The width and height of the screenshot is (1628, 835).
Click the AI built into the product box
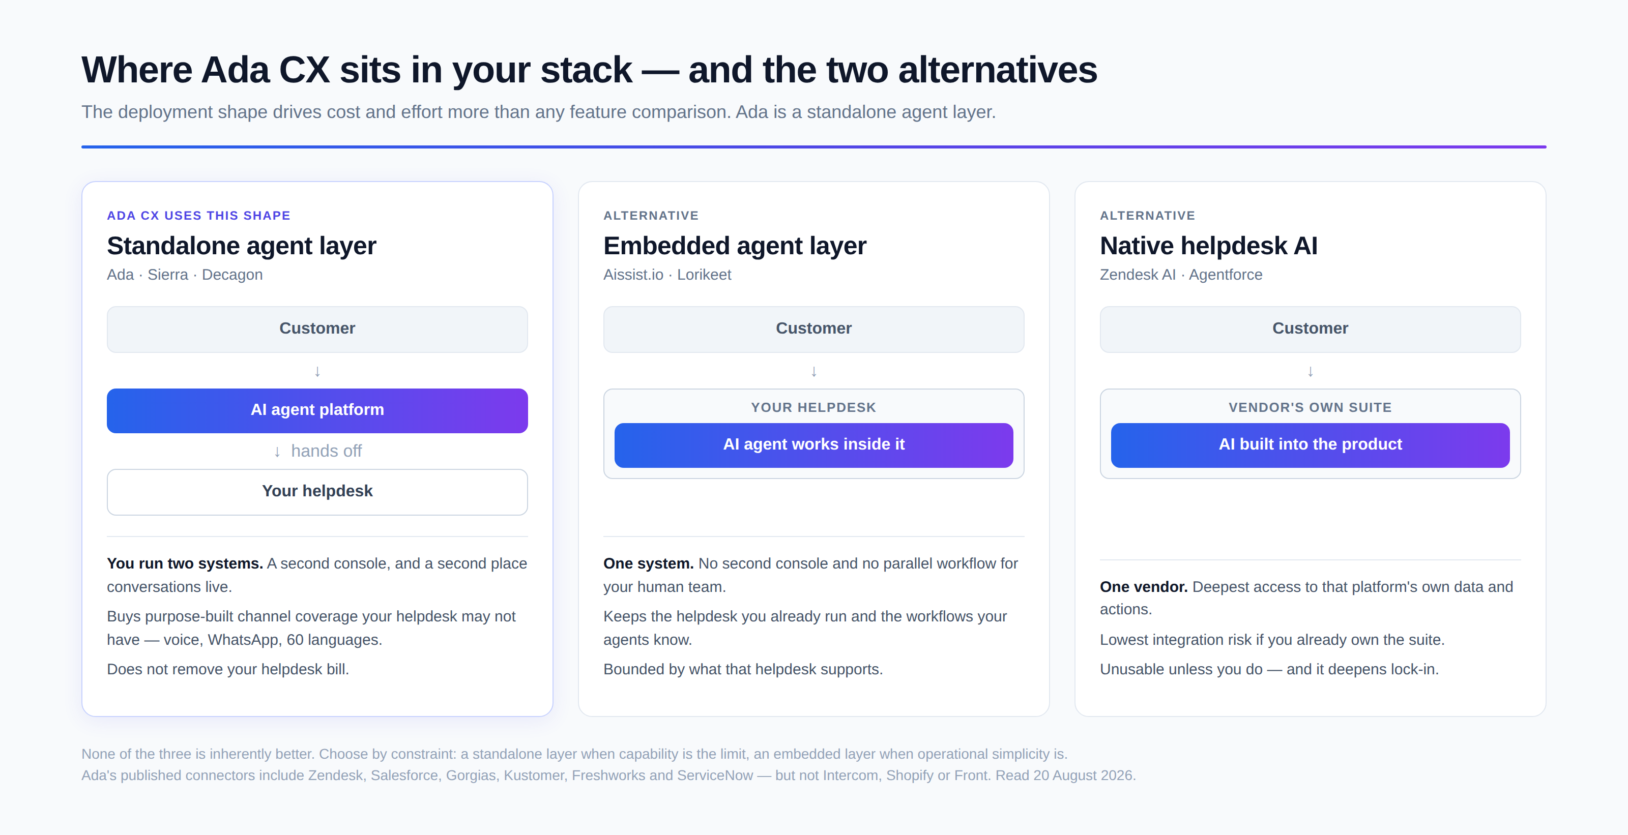(1310, 445)
